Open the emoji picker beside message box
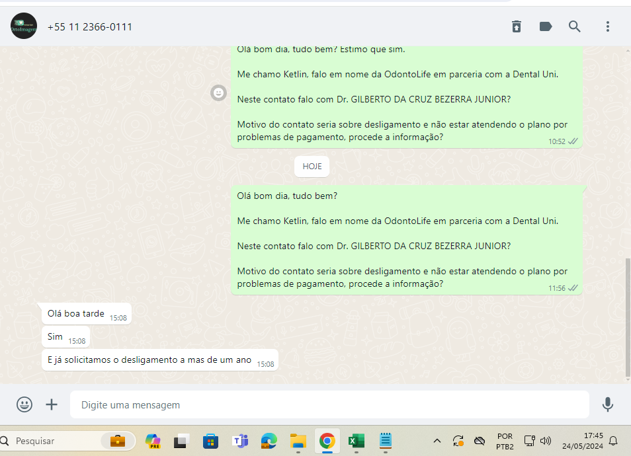This screenshot has height=456, width=631. 24,404
